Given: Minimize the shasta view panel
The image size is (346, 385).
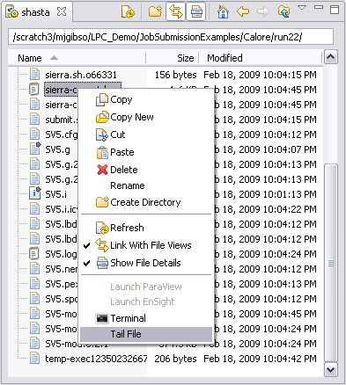Looking at the screenshot, I should (x=319, y=7).
